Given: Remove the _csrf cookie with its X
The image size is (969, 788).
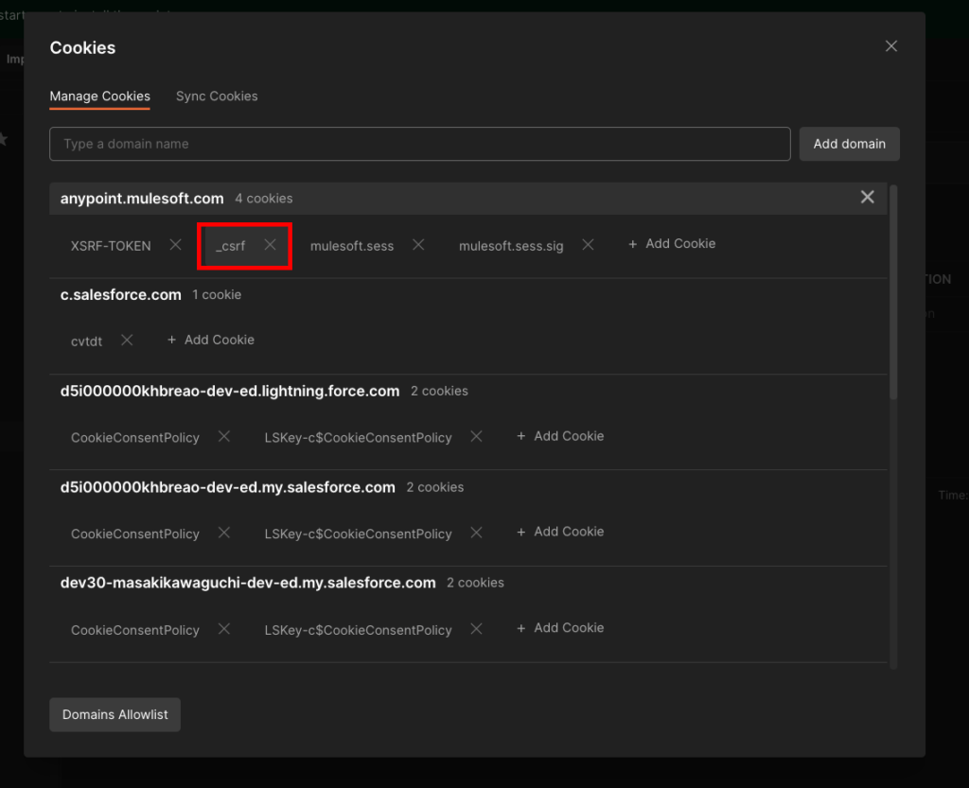Looking at the screenshot, I should tap(271, 245).
